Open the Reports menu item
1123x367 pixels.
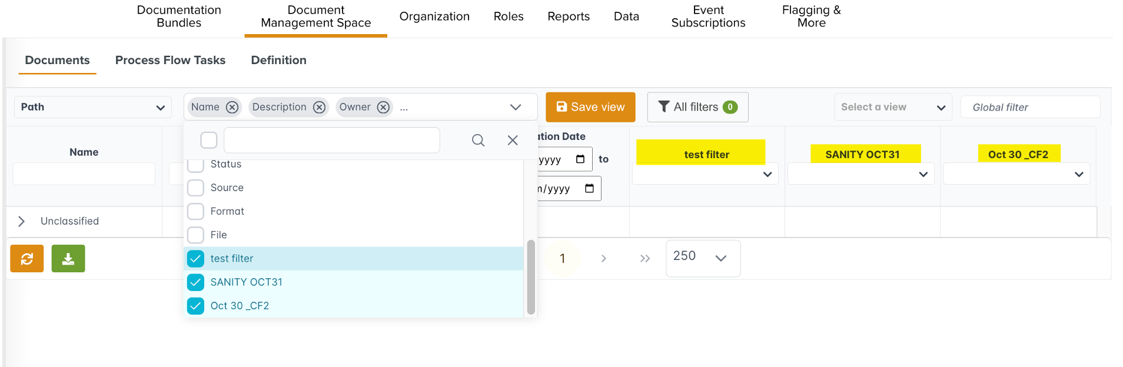pyautogui.click(x=568, y=16)
